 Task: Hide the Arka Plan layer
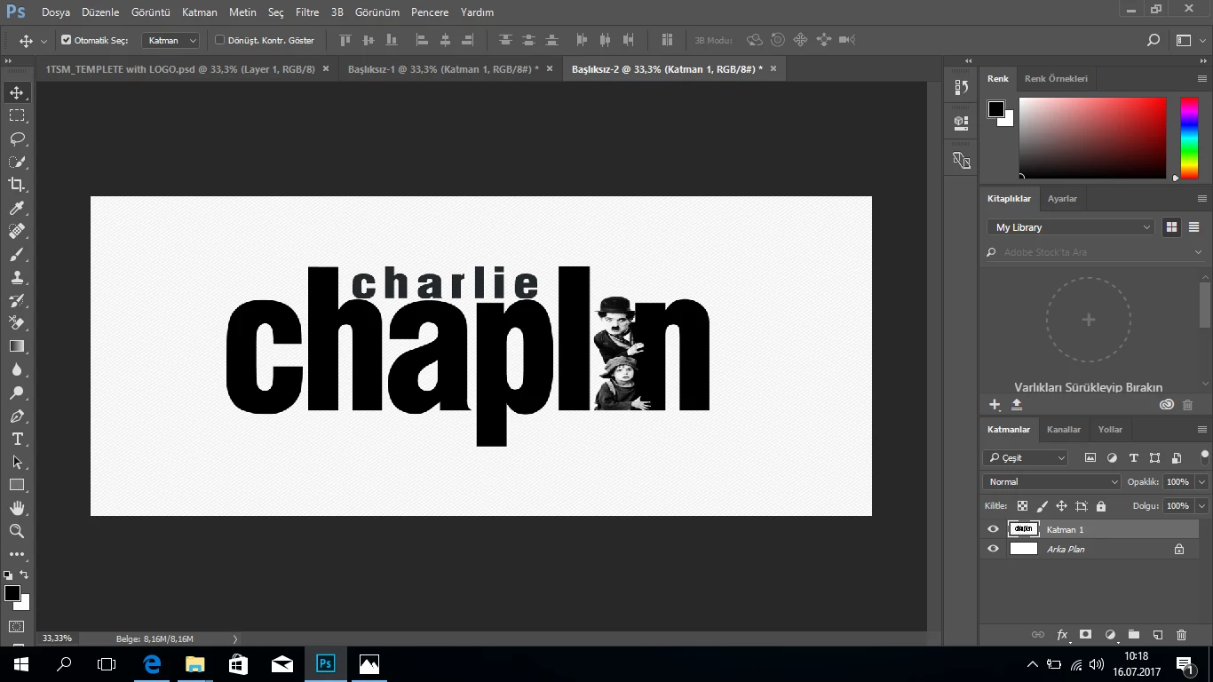click(x=993, y=549)
